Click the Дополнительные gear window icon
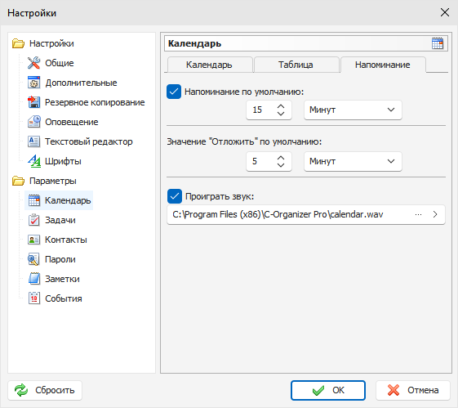458x408 pixels. pyautogui.click(x=34, y=83)
